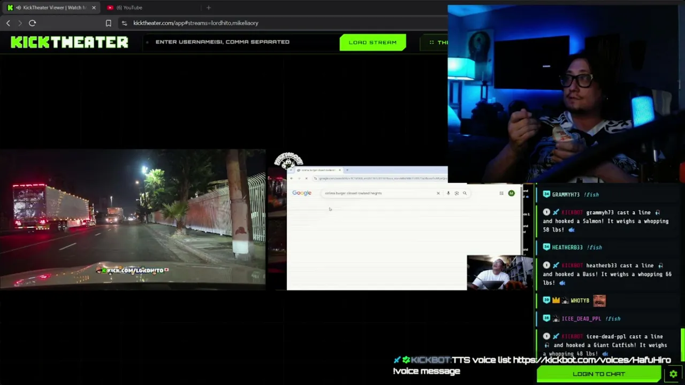
Task: Click the Login to Chat button
Action: point(599,374)
